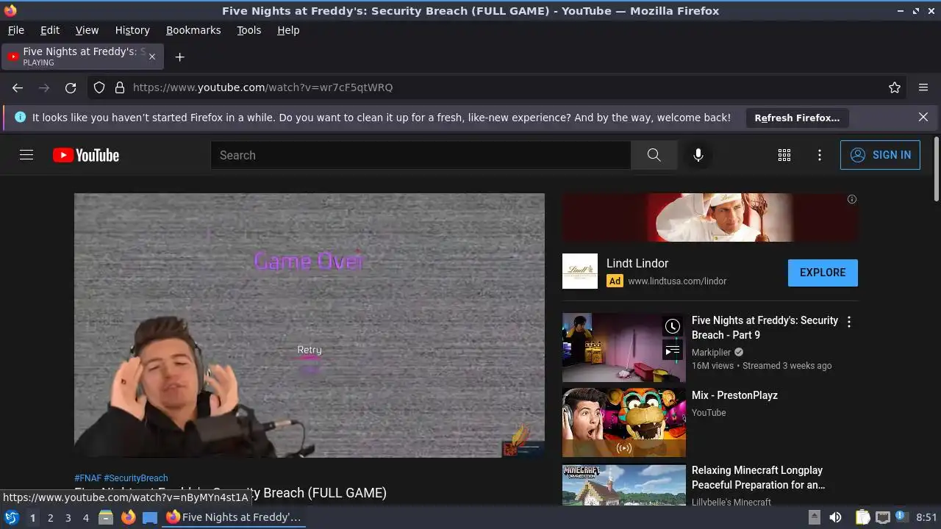
Task: Open the www.lindtusa.com/lindor link
Action: [677, 281]
